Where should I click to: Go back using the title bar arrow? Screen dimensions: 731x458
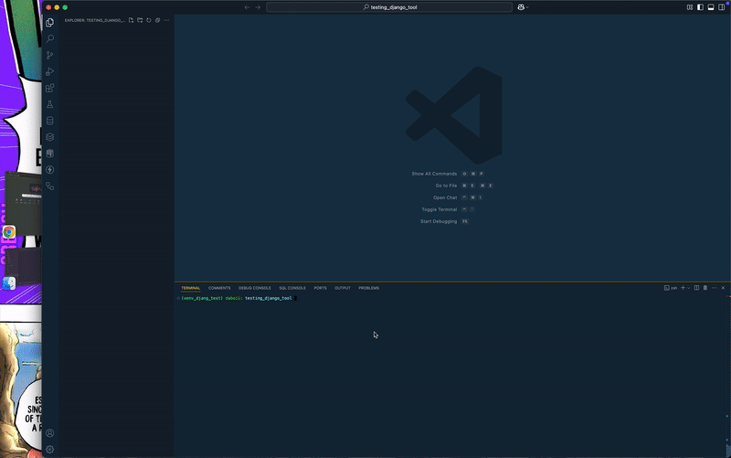(247, 7)
